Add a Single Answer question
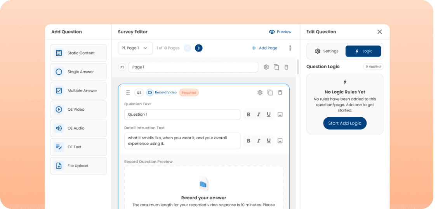 78,72
